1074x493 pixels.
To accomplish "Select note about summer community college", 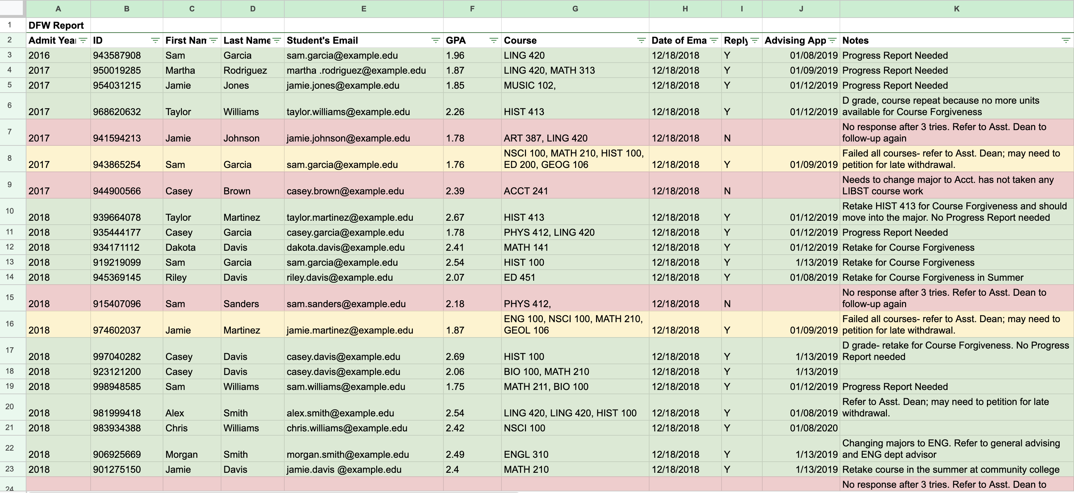I will coord(956,469).
